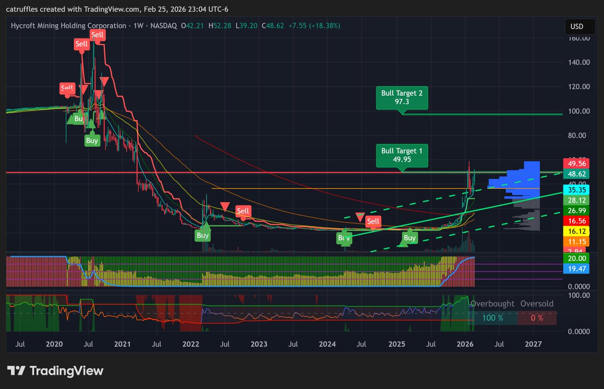604x389 pixels.
Task: Click the 80.00 price axis label
Action: click(x=576, y=135)
